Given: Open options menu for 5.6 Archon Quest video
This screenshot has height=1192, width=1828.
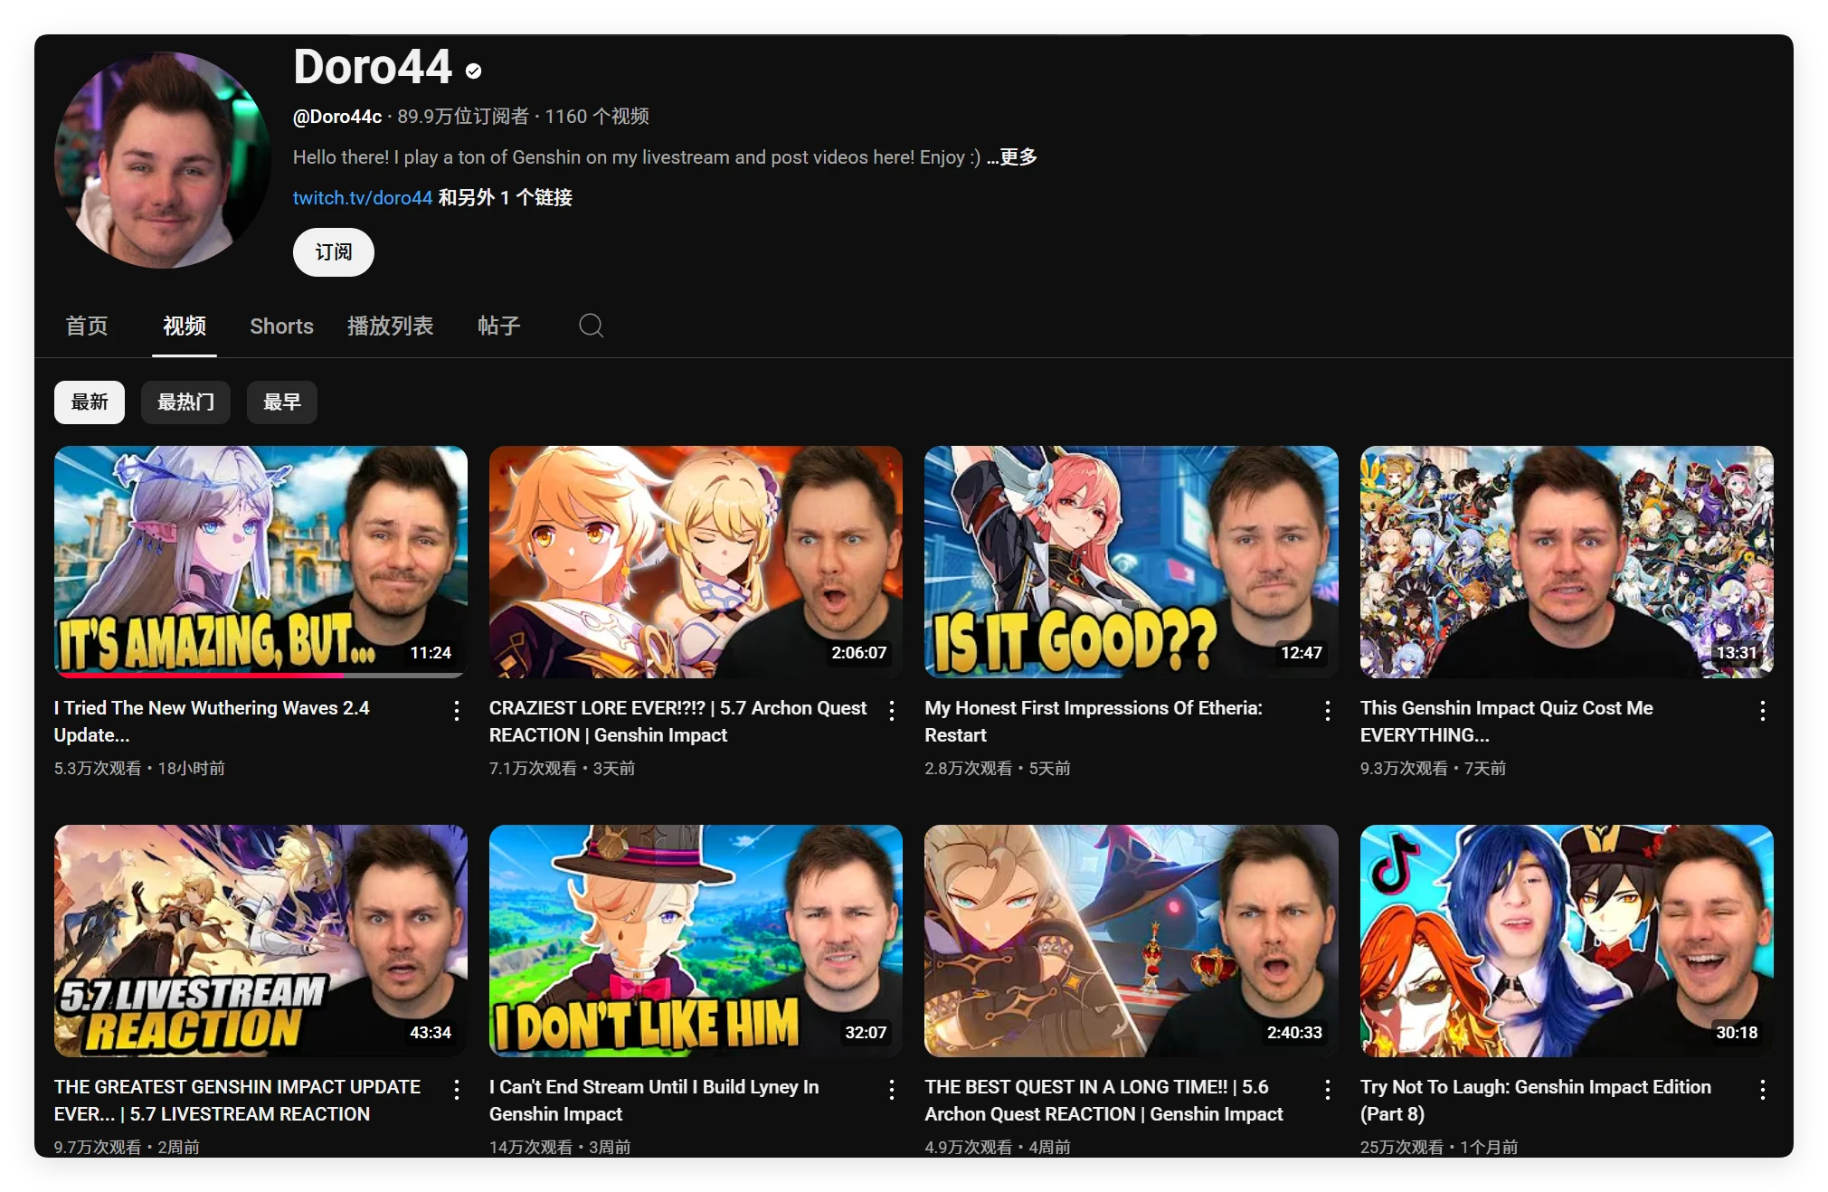Looking at the screenshot, I should (1327, 1090).
